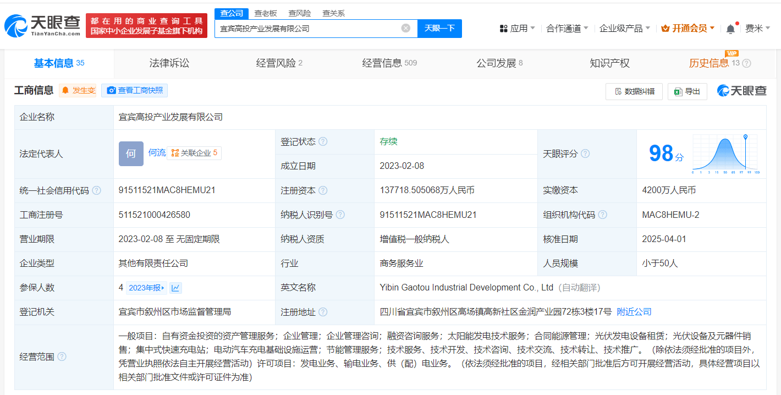Click help icon next to 注册资本
This screenshot has width=781, height=395.
click(323, 190)
